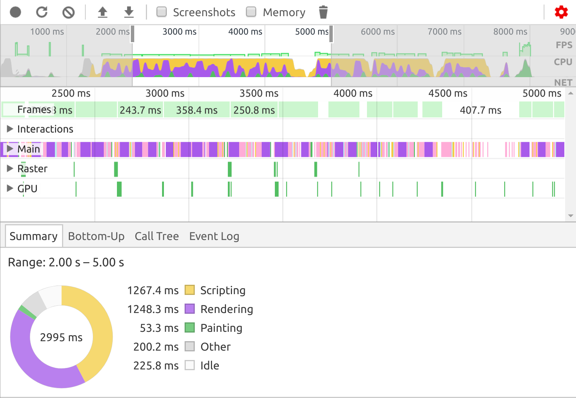Click the 4000 ms flame chart ruler label
Viewport: 576px width, 398px height.
coord(353,93)
